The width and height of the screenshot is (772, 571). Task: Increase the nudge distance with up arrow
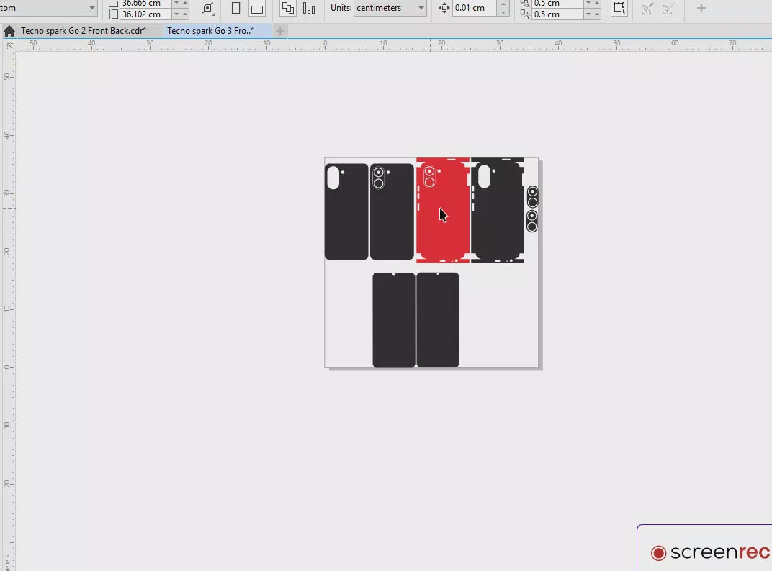click(503, 4)
